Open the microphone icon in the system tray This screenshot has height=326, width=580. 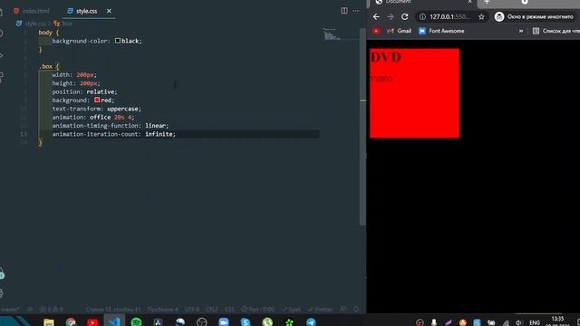[x=433, y=322]
